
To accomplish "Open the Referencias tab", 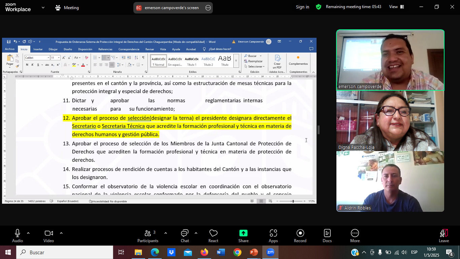I will coord(105,49).
